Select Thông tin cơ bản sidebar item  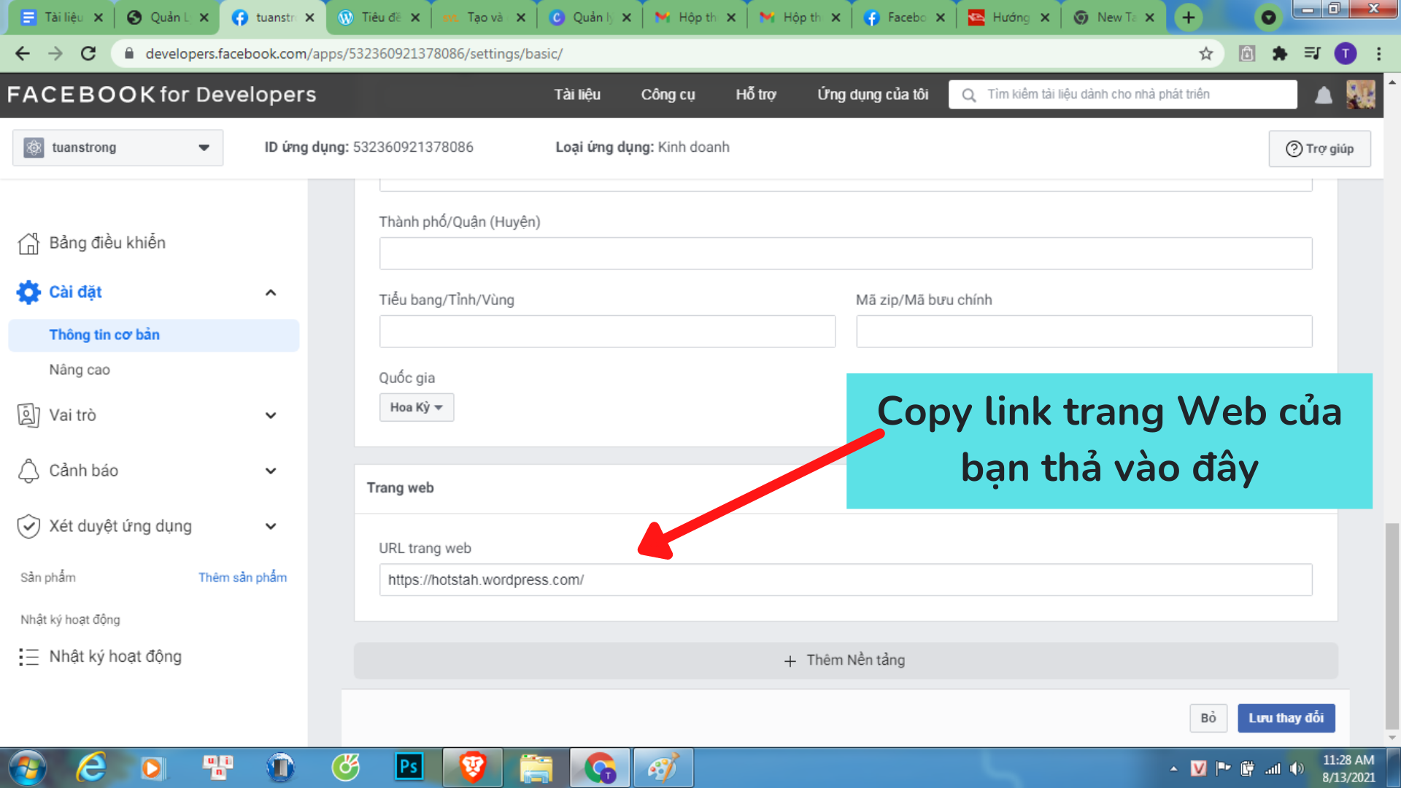153,335
